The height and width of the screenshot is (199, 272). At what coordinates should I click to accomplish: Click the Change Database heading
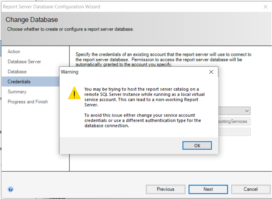click(32, 20)
